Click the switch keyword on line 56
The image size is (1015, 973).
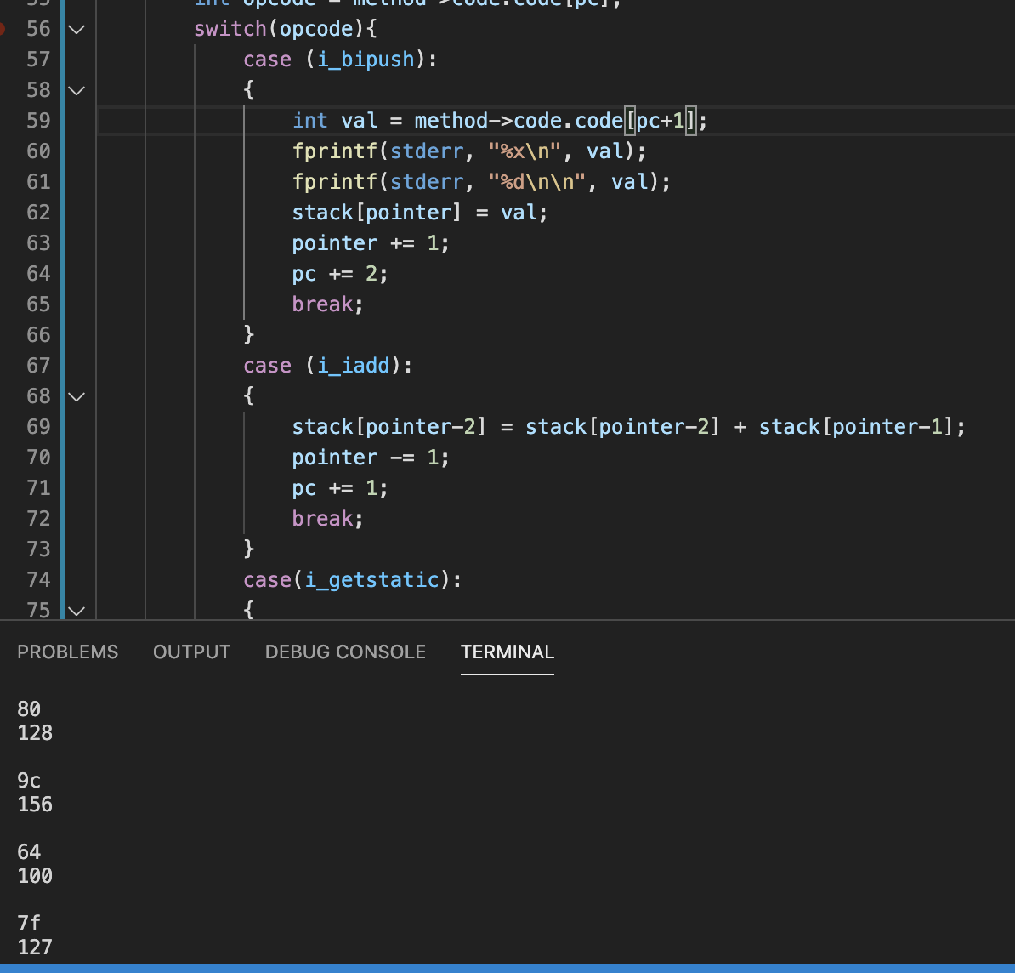[x=230, y=29]
